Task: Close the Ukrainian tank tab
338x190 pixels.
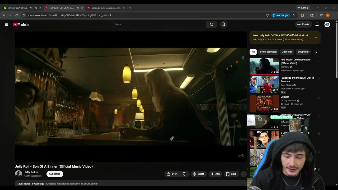Action: tap(124, 8)
